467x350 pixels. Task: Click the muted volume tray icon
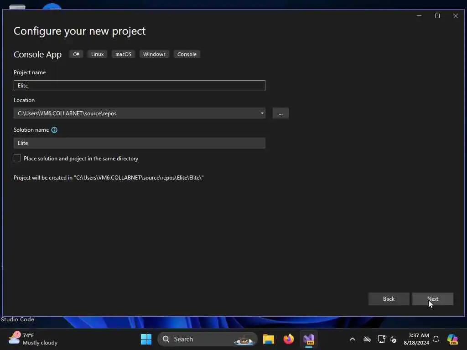393,339
